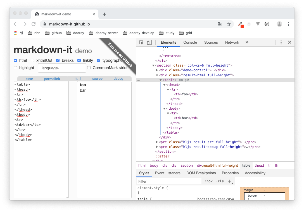Toggle device toolbar icon in DevTools
Viewport: 304px width, 212px height.
click(149, 42)
